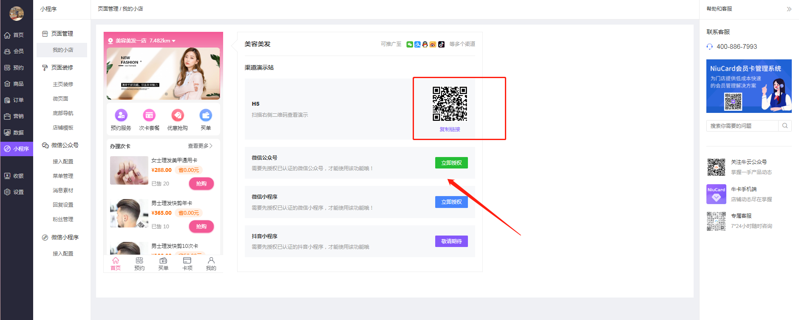Open 消息素材 submenu item
This screenshot has height=320, width=799.
click(63, 191)
